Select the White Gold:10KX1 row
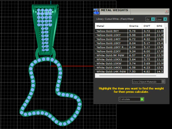The image size is (172, 129). tap(129, 59)
